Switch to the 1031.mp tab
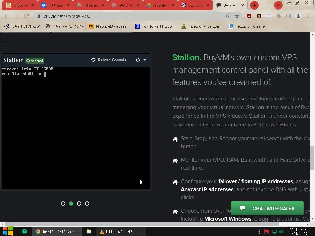Screen dimensions: 315x236 click(x=53, y=6)
